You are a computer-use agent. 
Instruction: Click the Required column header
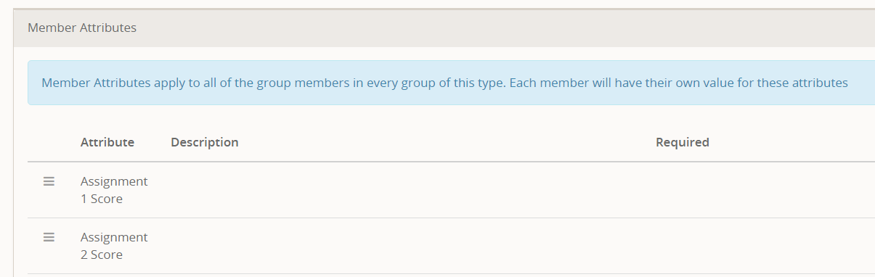(x=682, y=142)
